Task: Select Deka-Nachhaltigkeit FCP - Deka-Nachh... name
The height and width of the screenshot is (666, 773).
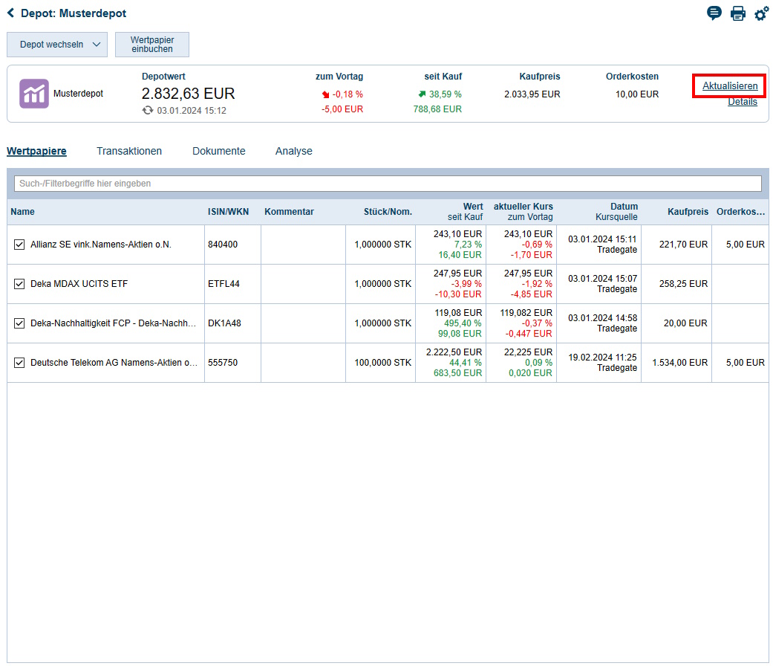Action: tap(114, 323)
